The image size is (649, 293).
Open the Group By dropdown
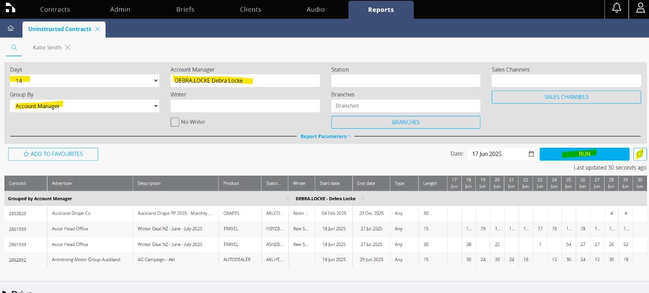84,106
